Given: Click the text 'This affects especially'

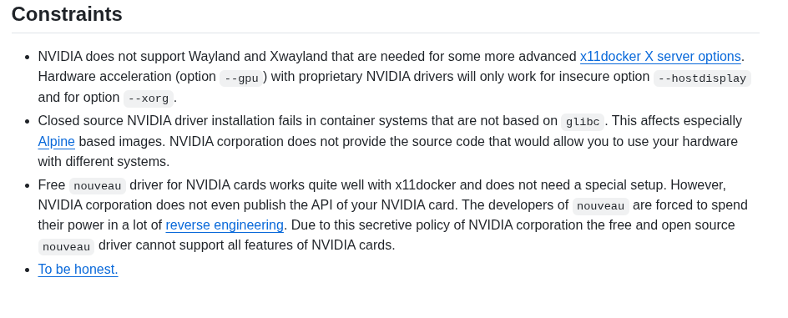Looking at the screenshot, I should [x=676, y=121].
